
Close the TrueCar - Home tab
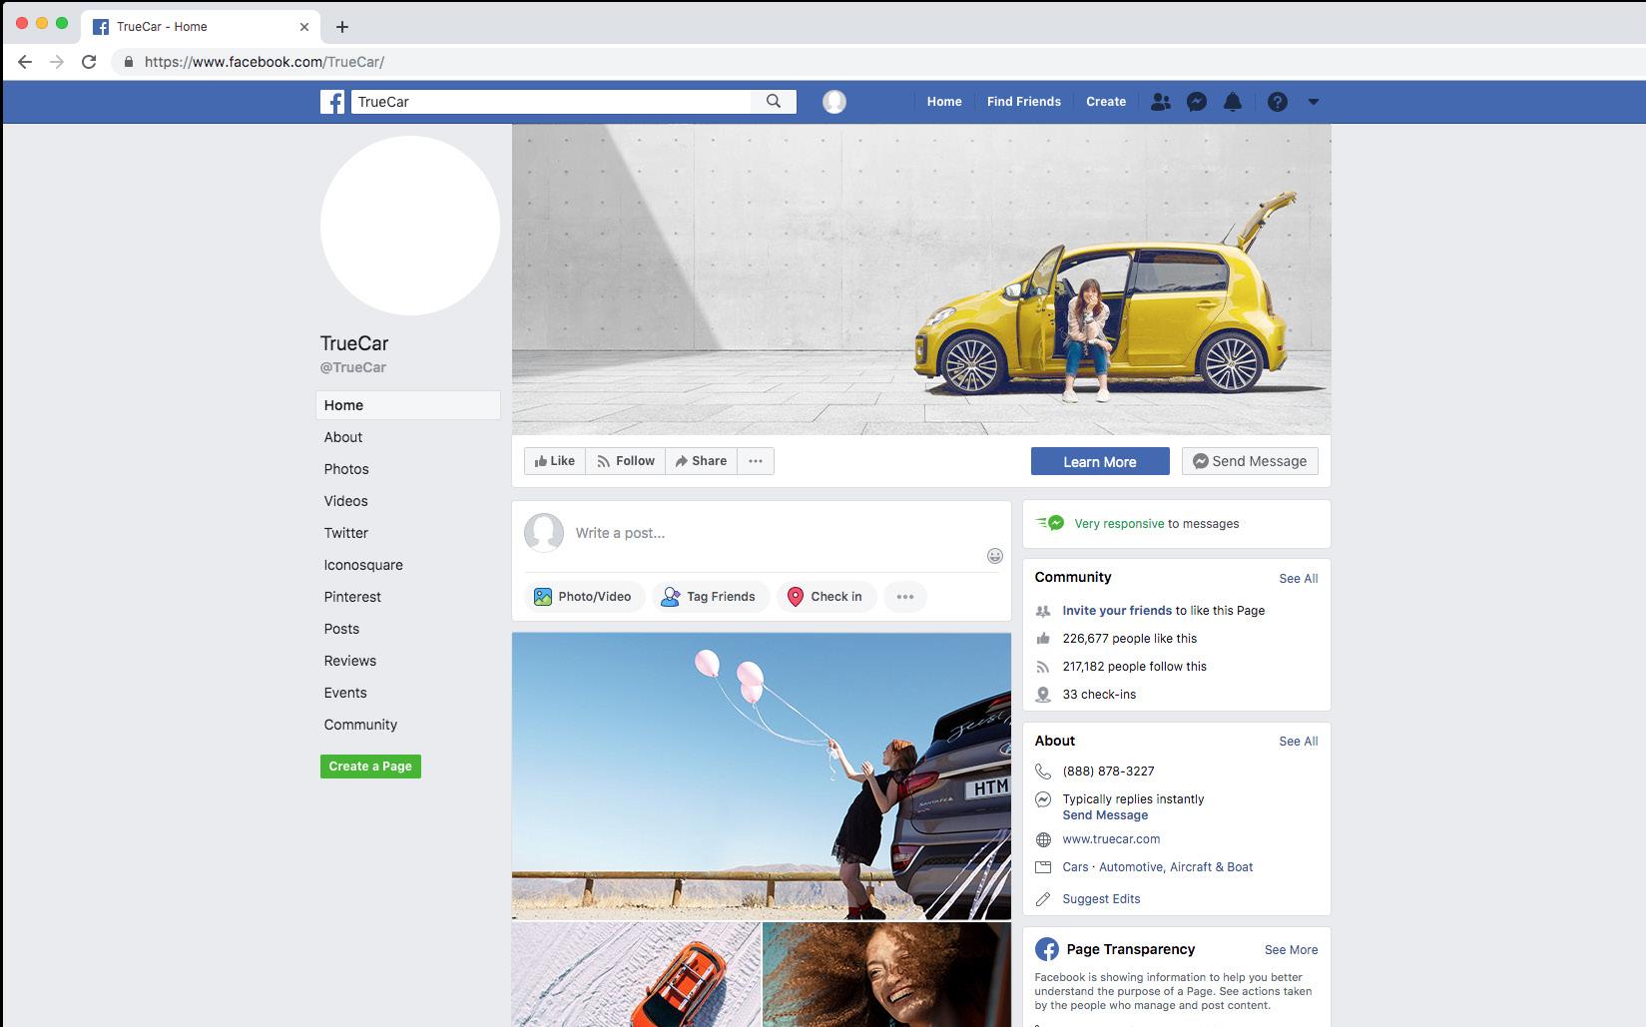click(304, 27)
